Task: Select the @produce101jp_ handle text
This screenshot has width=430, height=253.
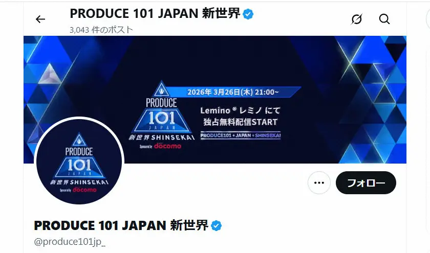Action: point(70,242)
